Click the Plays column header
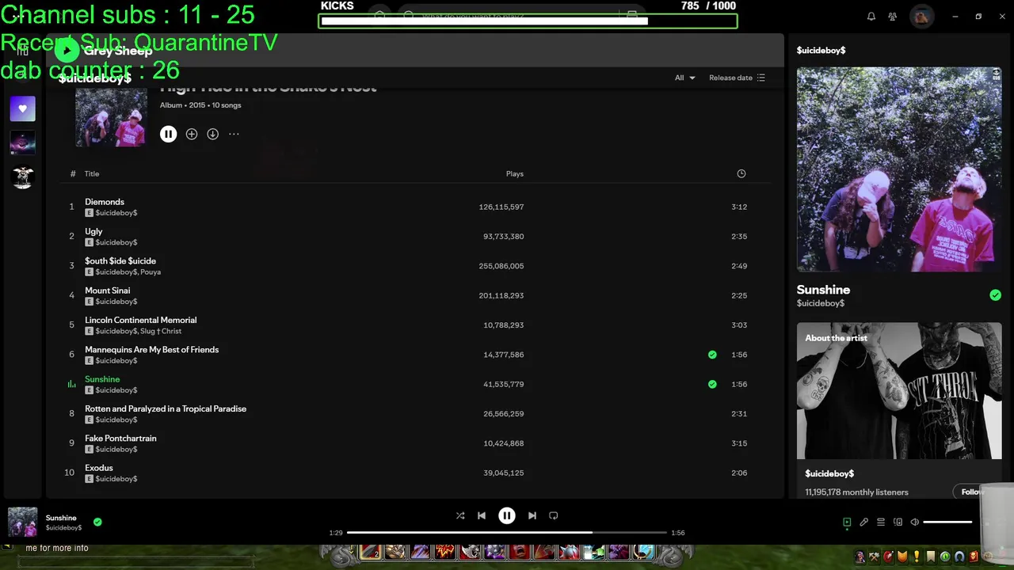Image resolution: width=1014 pixels, height=570 pixels. coord(515,173)
